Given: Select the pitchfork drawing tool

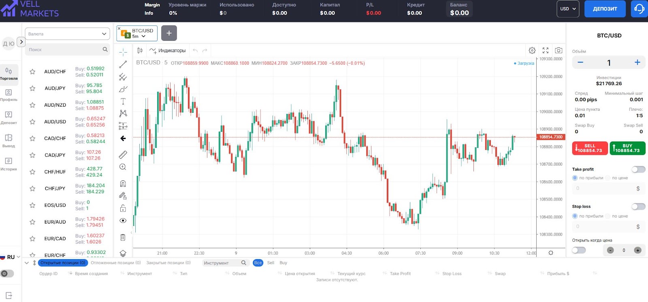Looking at the screenshot, I should click(x=123, y=77).
